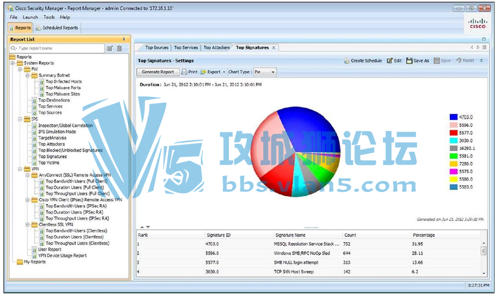Open Top Victims report
The image size is (499, 296).
tap(49, 163)
